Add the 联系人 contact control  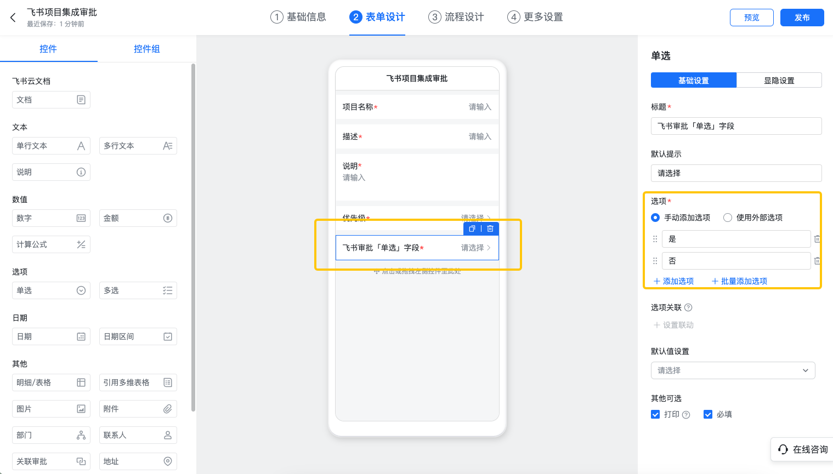(x=138, y=435)
